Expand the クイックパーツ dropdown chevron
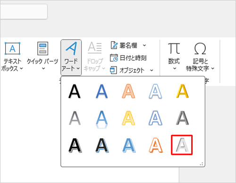This screenshot has height=183, width=236. [x=43, y=68]
